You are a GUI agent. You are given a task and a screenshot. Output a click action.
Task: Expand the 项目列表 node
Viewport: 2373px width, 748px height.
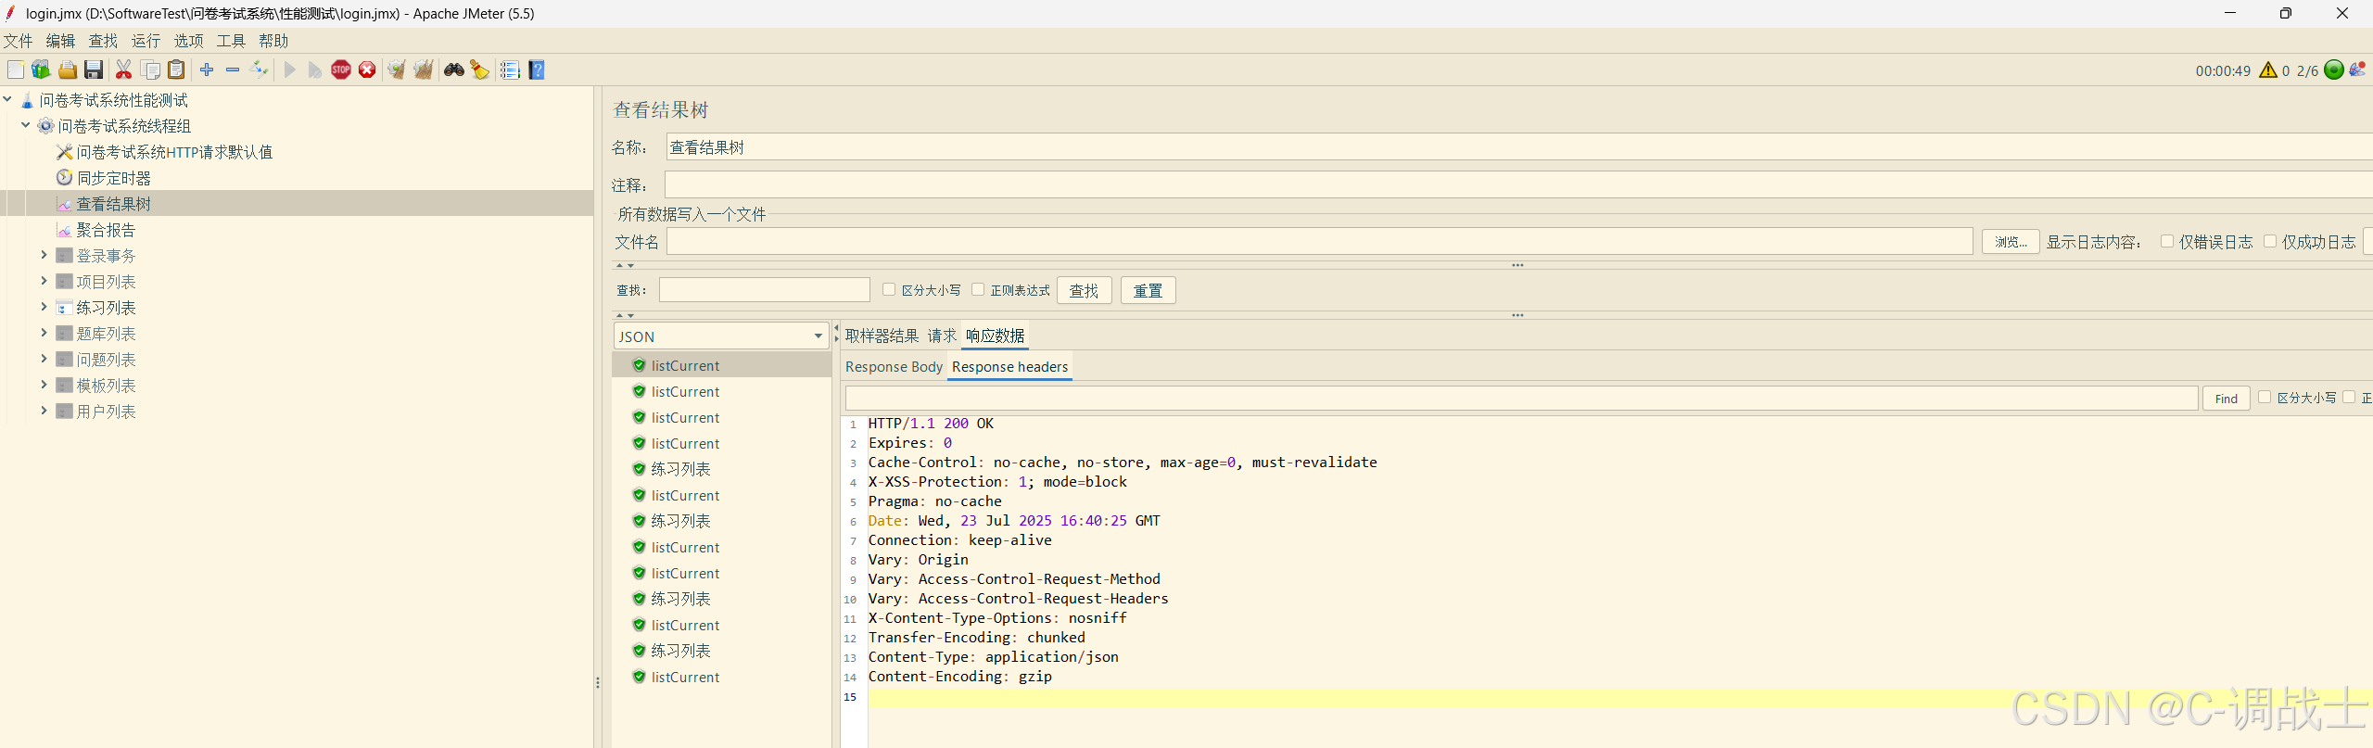[44, 281]
